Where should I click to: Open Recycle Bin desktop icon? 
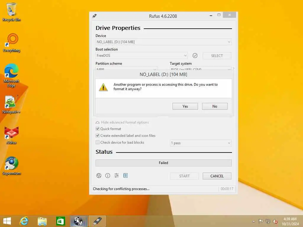click(12, 12)
